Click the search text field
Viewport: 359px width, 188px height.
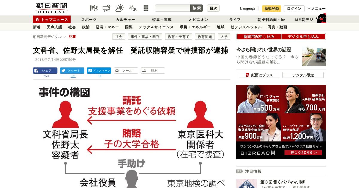click(x=173, y=8)
